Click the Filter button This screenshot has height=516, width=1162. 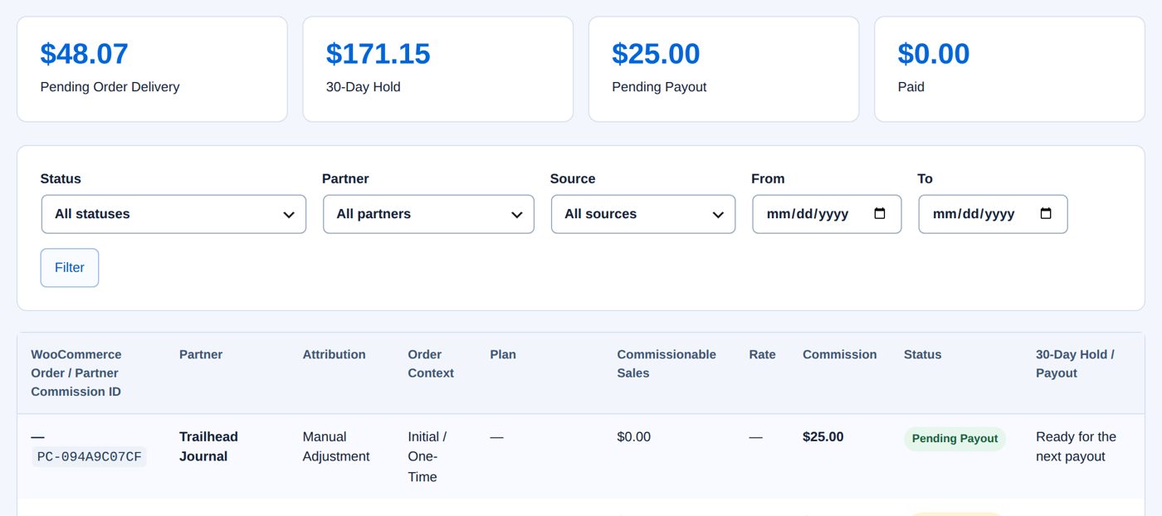70,268
